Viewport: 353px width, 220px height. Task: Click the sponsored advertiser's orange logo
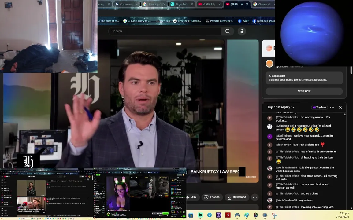[x=269, y=64]
